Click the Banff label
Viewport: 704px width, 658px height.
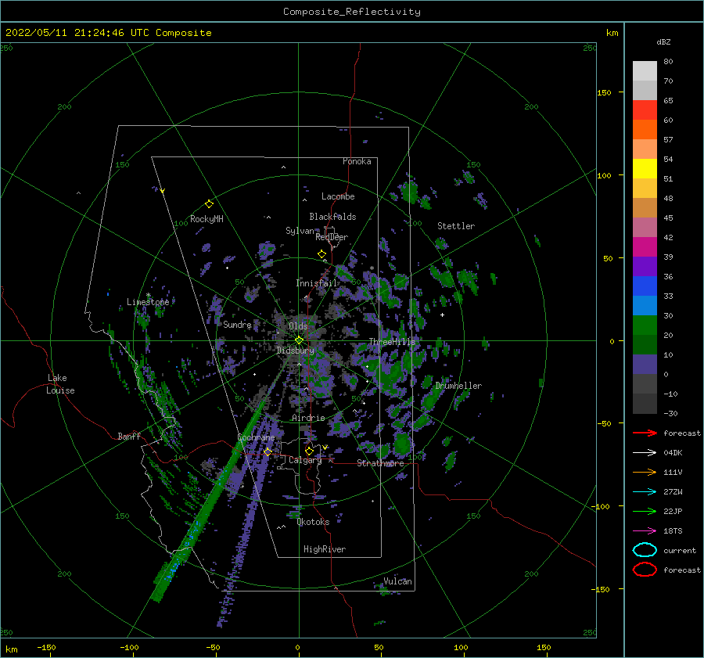coord(129,437)
